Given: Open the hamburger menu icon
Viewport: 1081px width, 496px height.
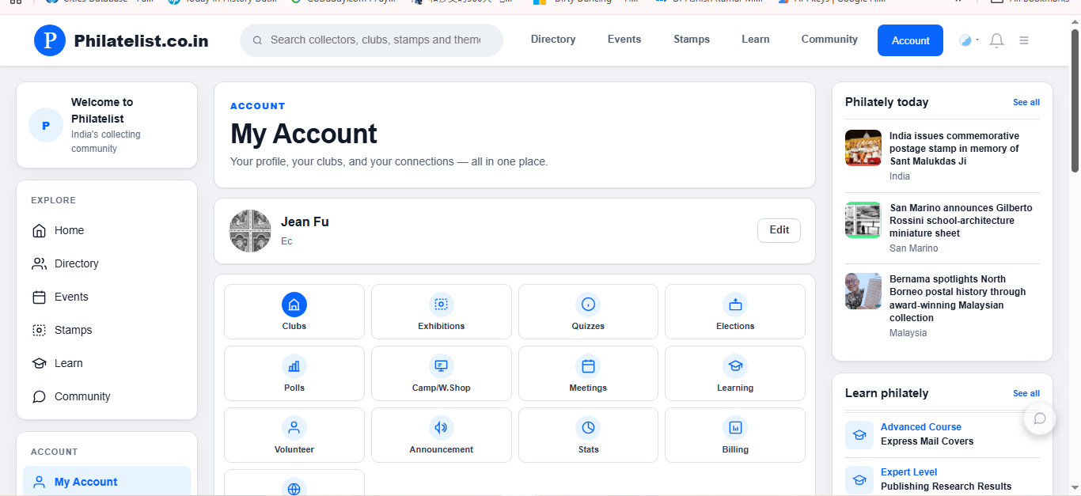Looking at the screenshot, I should coord(1024,40).
